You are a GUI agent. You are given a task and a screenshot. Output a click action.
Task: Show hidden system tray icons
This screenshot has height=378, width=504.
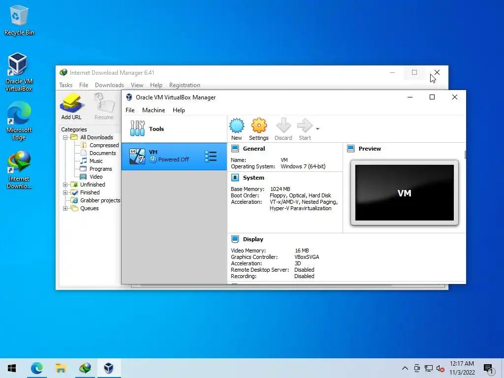click(405, 368)
